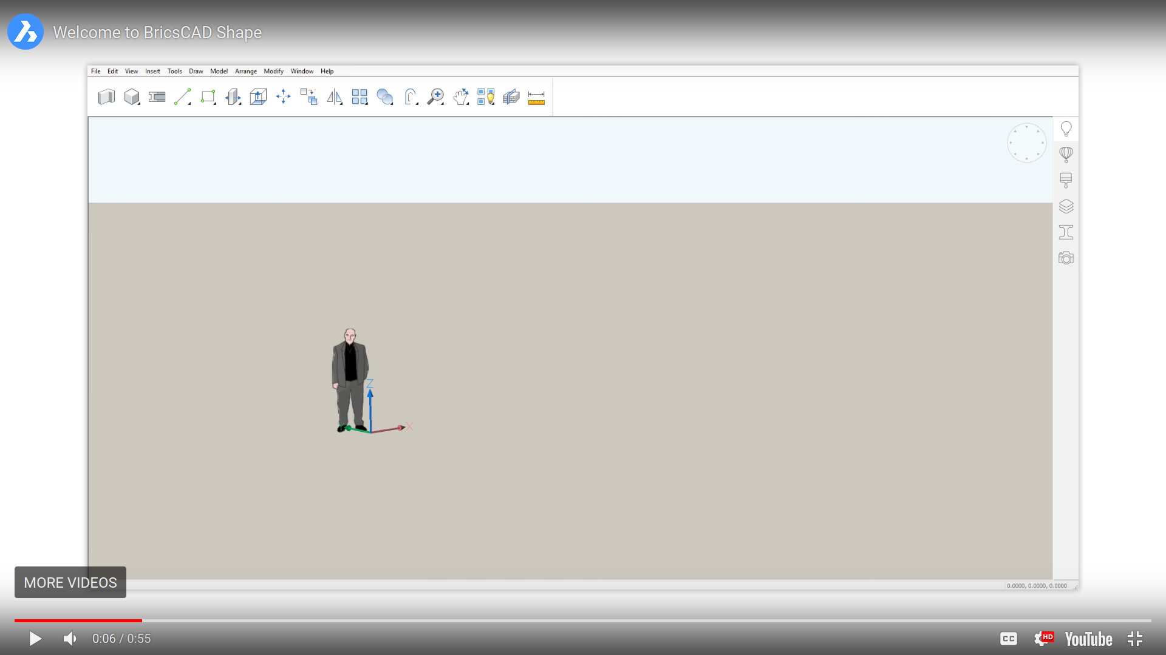
Task: Click the YouTube logo link
Action: pyautogui.click(x=1088, y=639)
